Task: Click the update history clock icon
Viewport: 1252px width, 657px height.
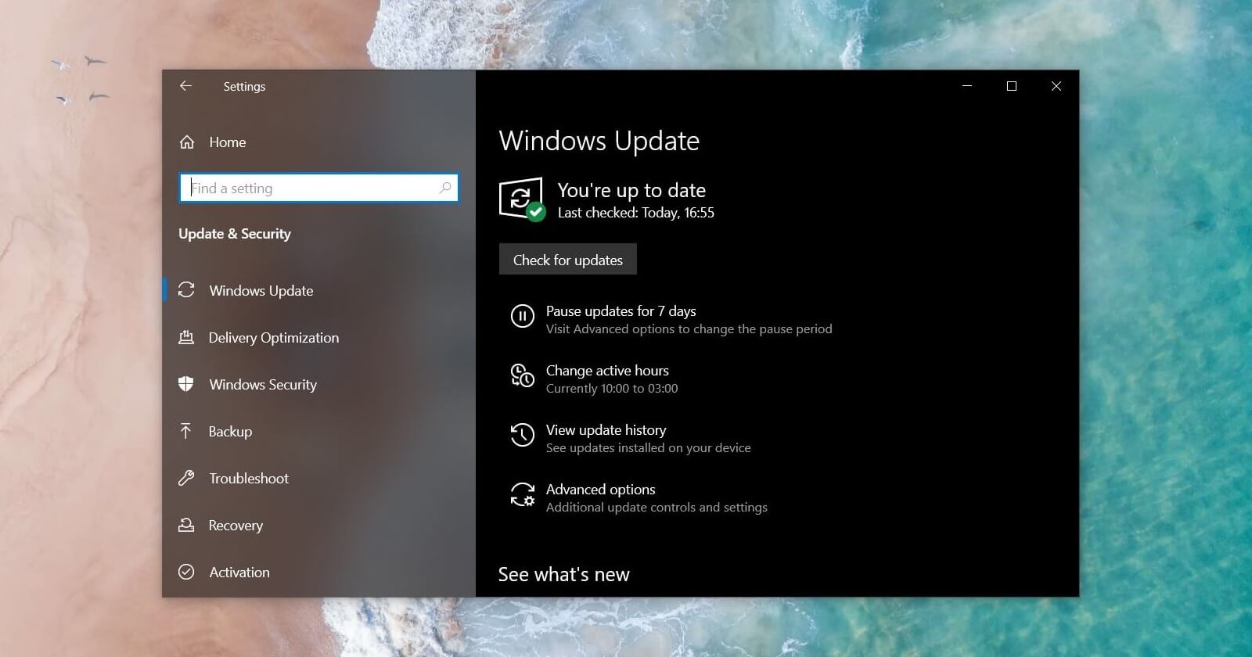Action: 523,435
